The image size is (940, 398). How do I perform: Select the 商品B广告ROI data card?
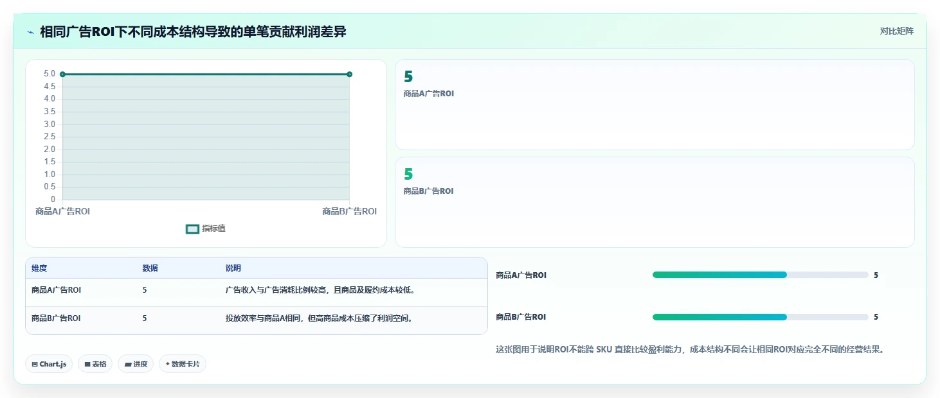point(655,202)
